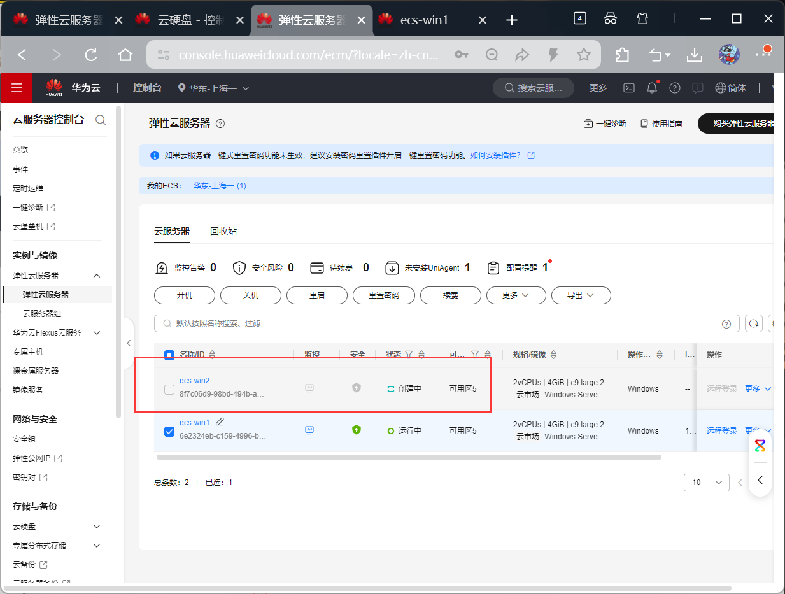Click the browser reload button
The height and width of the screenshot is (594, 785).
91,55
